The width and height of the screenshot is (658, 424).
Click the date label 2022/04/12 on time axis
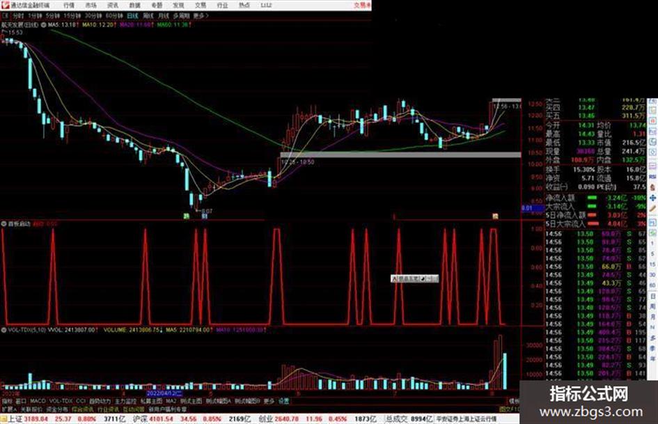pos(164,394)
